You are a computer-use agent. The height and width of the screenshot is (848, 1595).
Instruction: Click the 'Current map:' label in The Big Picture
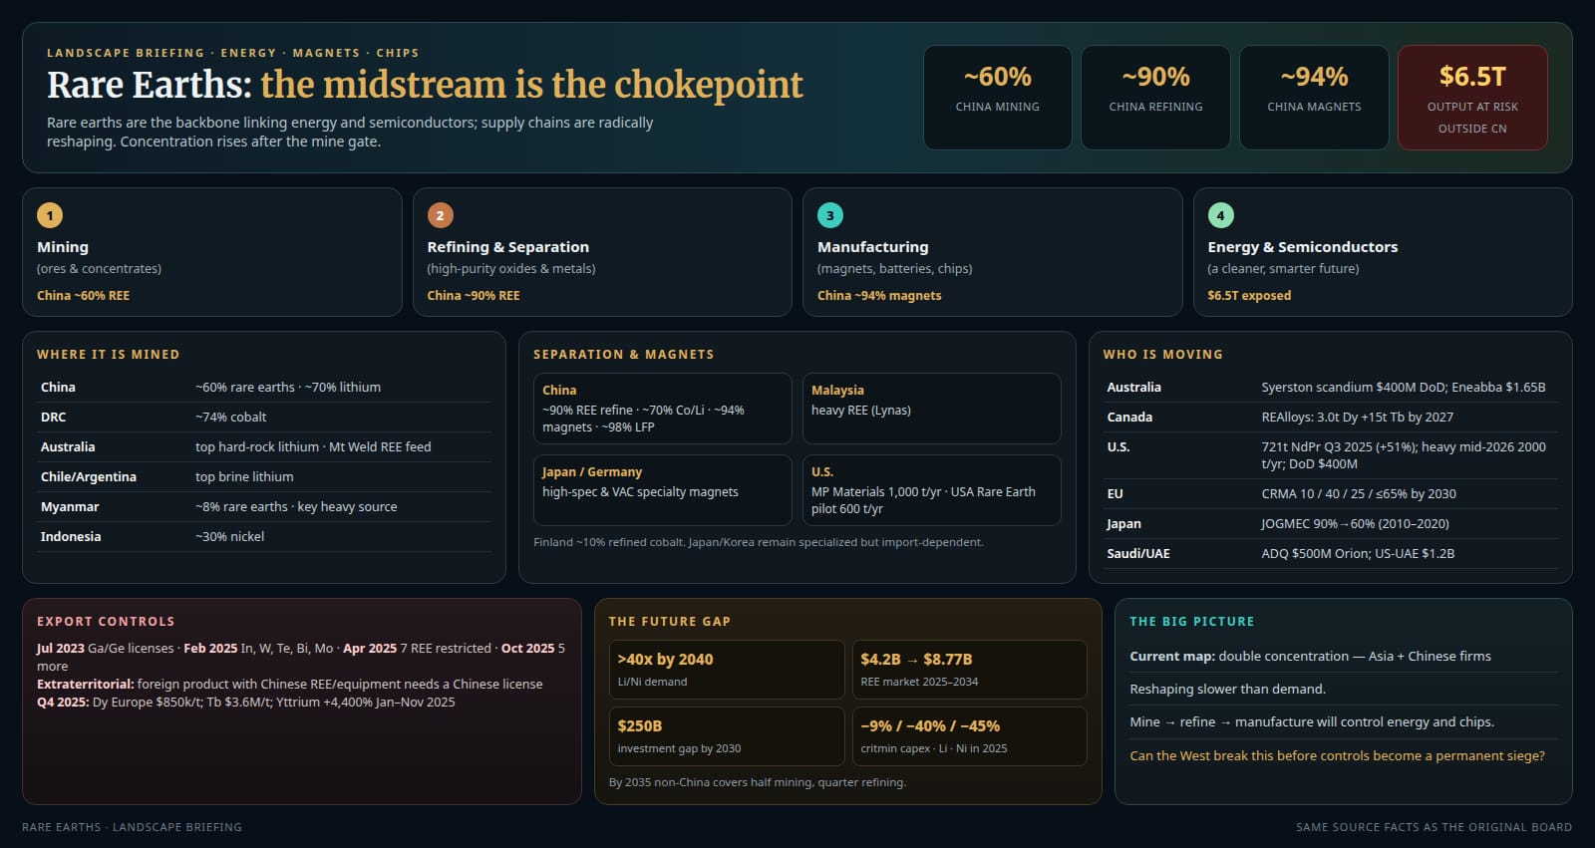[1172, 657]
